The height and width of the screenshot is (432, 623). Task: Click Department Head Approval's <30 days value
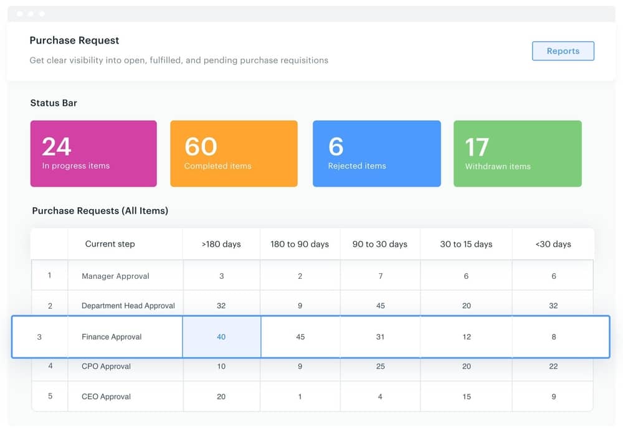(x=553, y=306)
